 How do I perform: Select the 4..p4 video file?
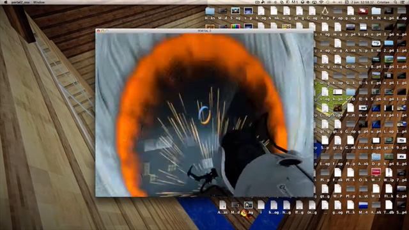coord(389,13)
